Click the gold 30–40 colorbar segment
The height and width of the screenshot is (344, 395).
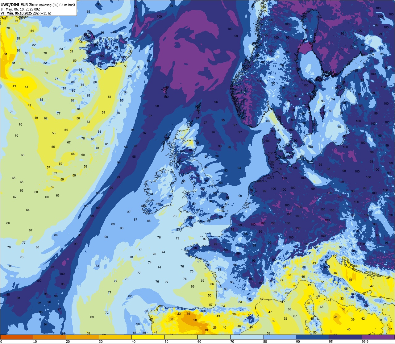115,337
